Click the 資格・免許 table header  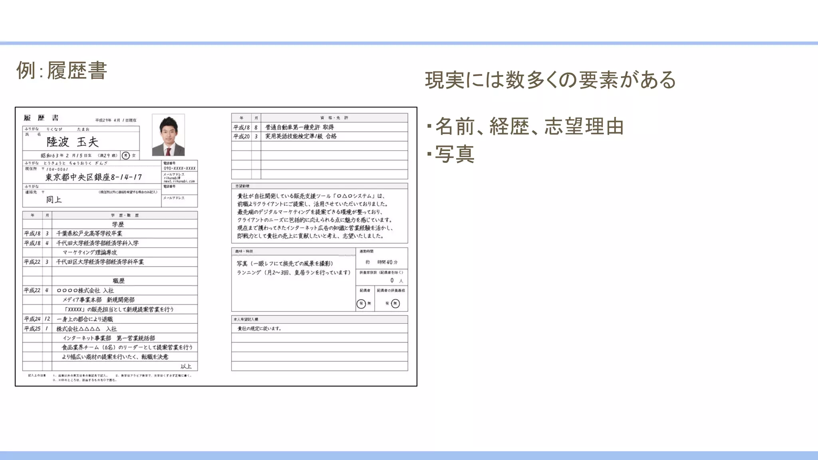334,118
